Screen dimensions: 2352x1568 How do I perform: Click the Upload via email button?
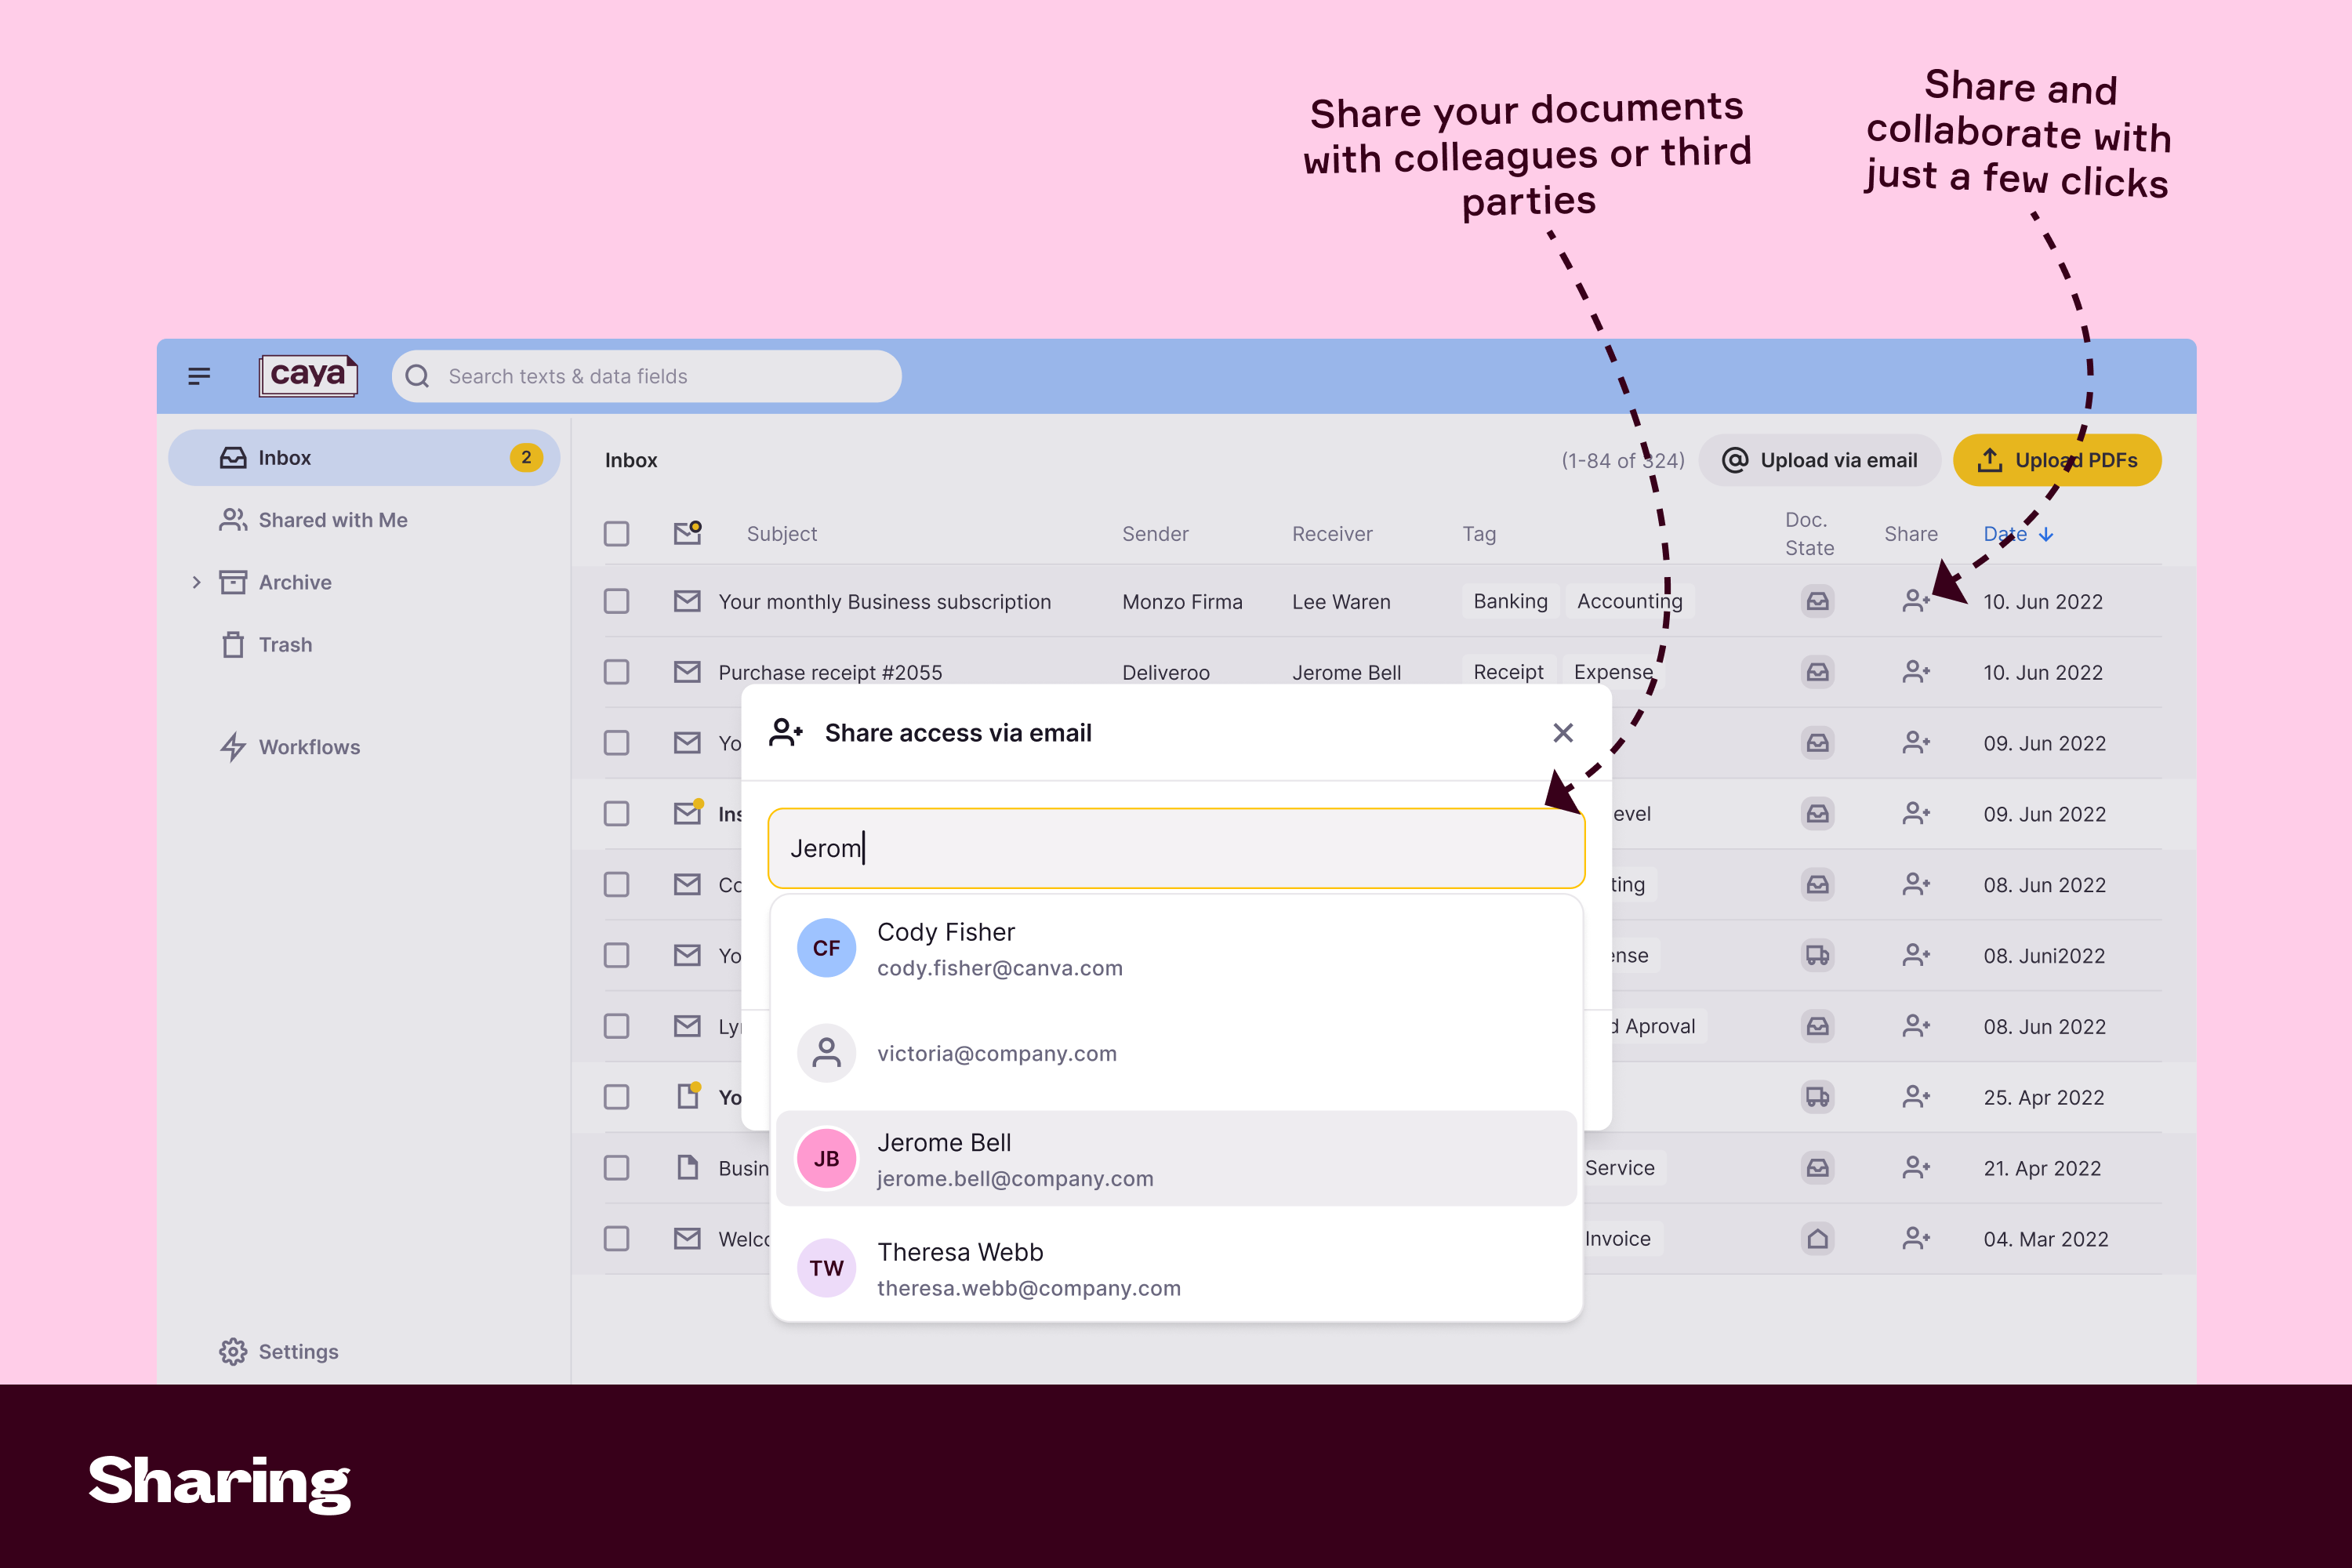[1819, 460]
